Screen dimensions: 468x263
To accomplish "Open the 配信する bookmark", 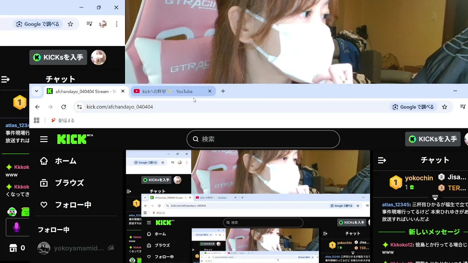I will pos(63,120).
